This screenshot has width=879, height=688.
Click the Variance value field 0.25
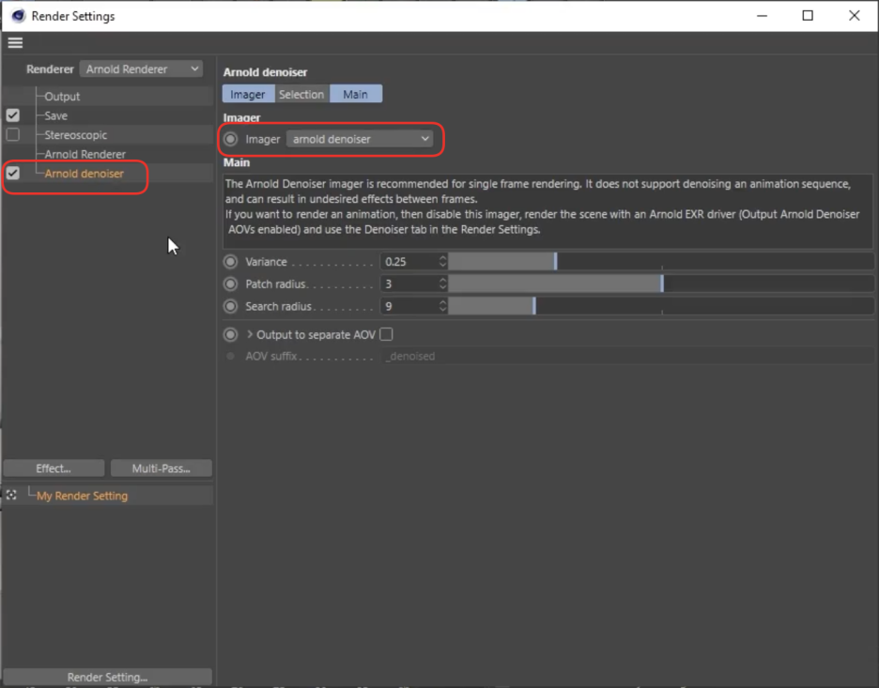[x=409, y=262]
